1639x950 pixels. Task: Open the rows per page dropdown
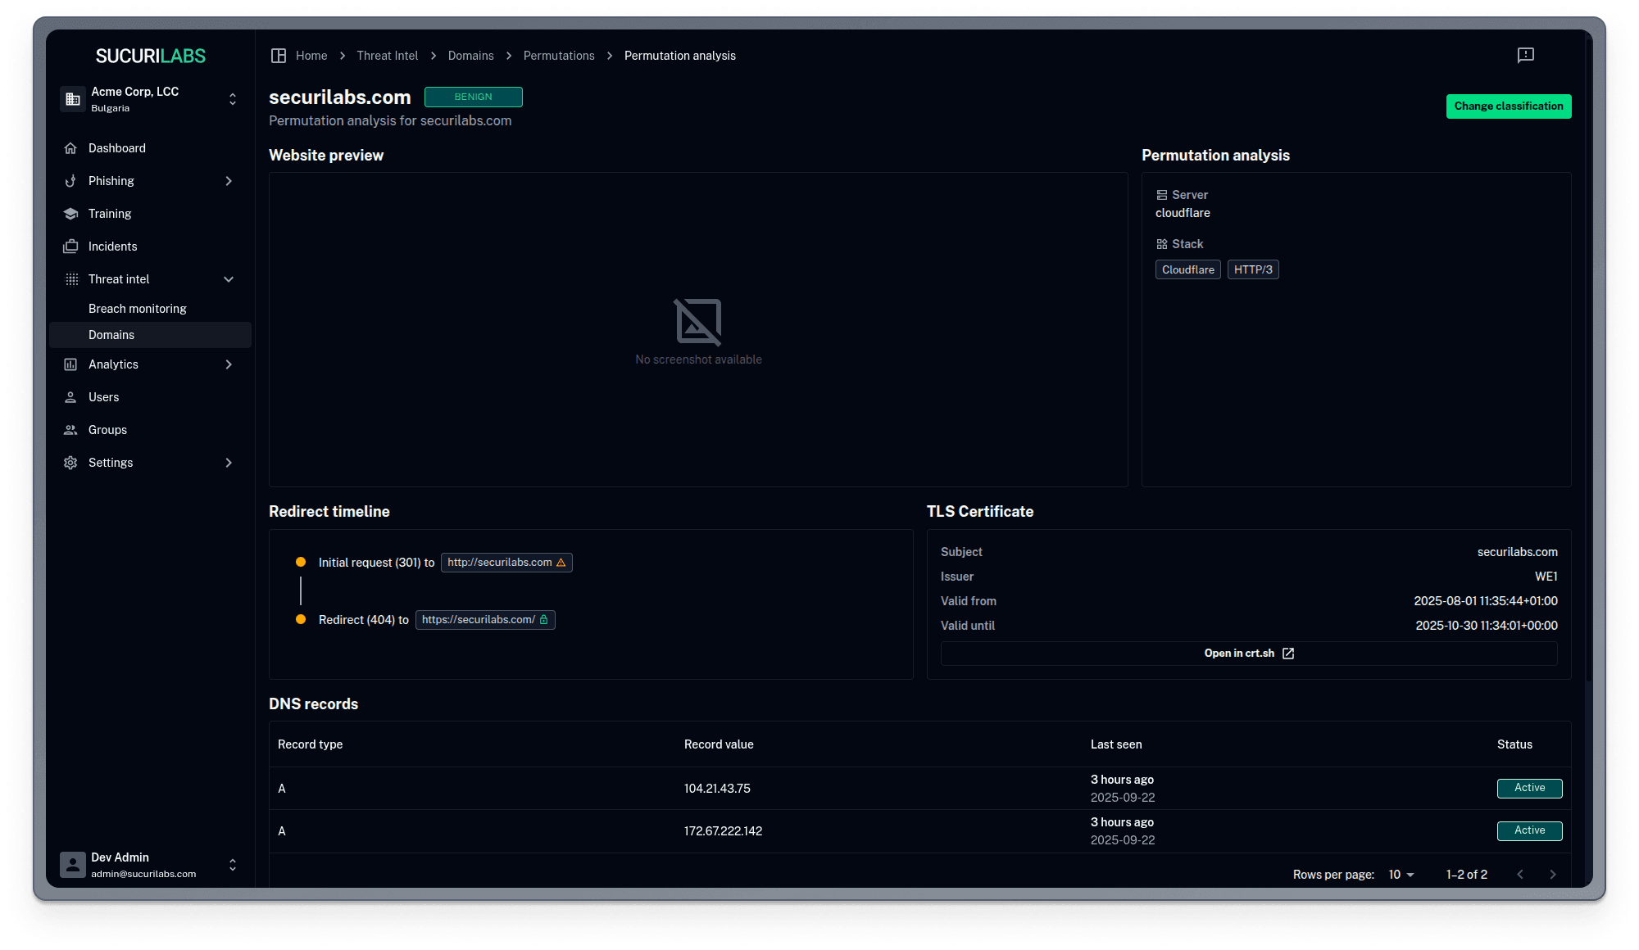pyautogui.click(x=1402, y=875)
